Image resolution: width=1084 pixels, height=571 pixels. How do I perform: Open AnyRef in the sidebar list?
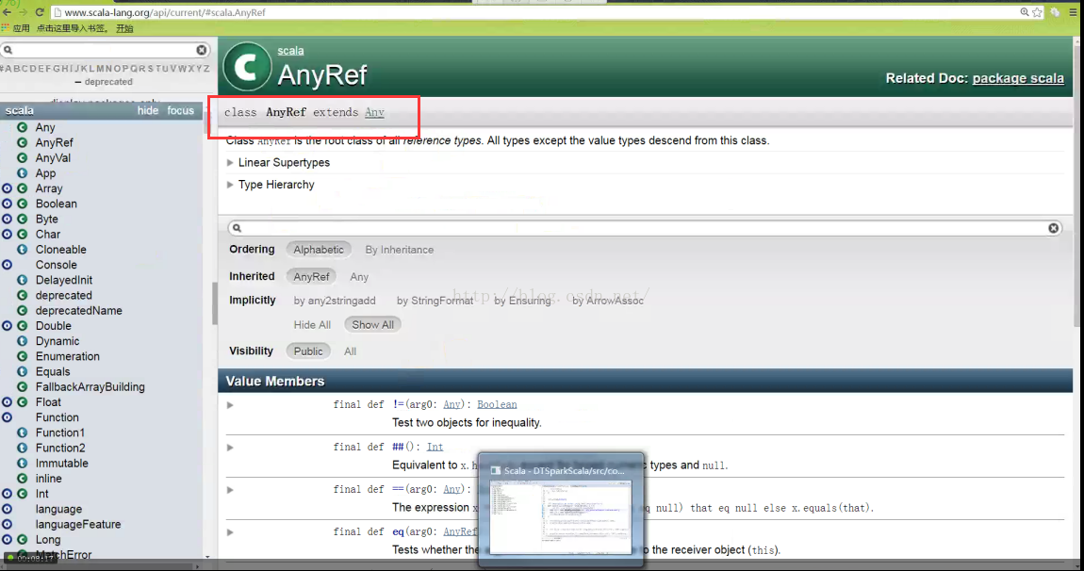pyautogui.click(x=54, y=142)
